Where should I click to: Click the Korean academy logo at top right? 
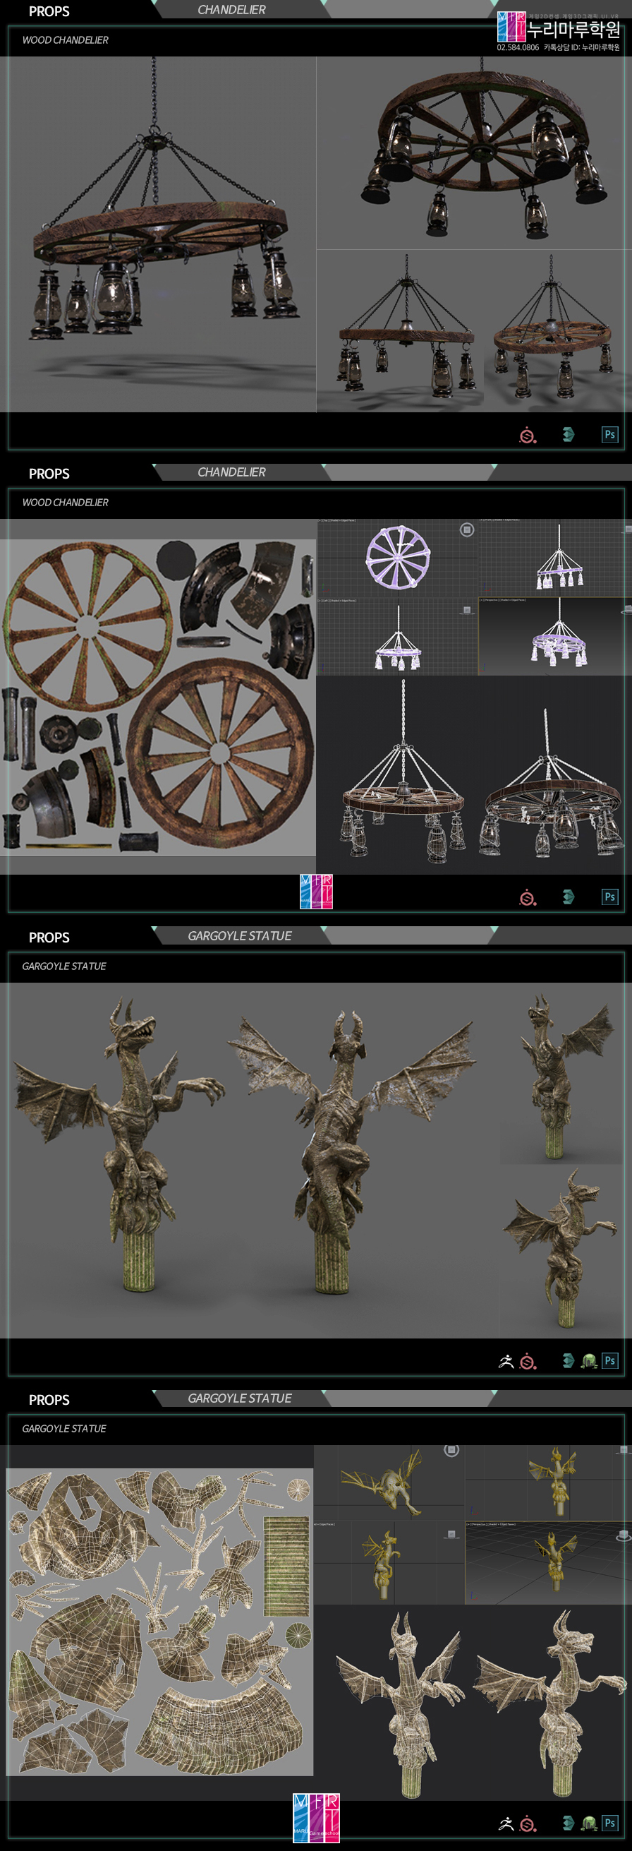[558, 30]
